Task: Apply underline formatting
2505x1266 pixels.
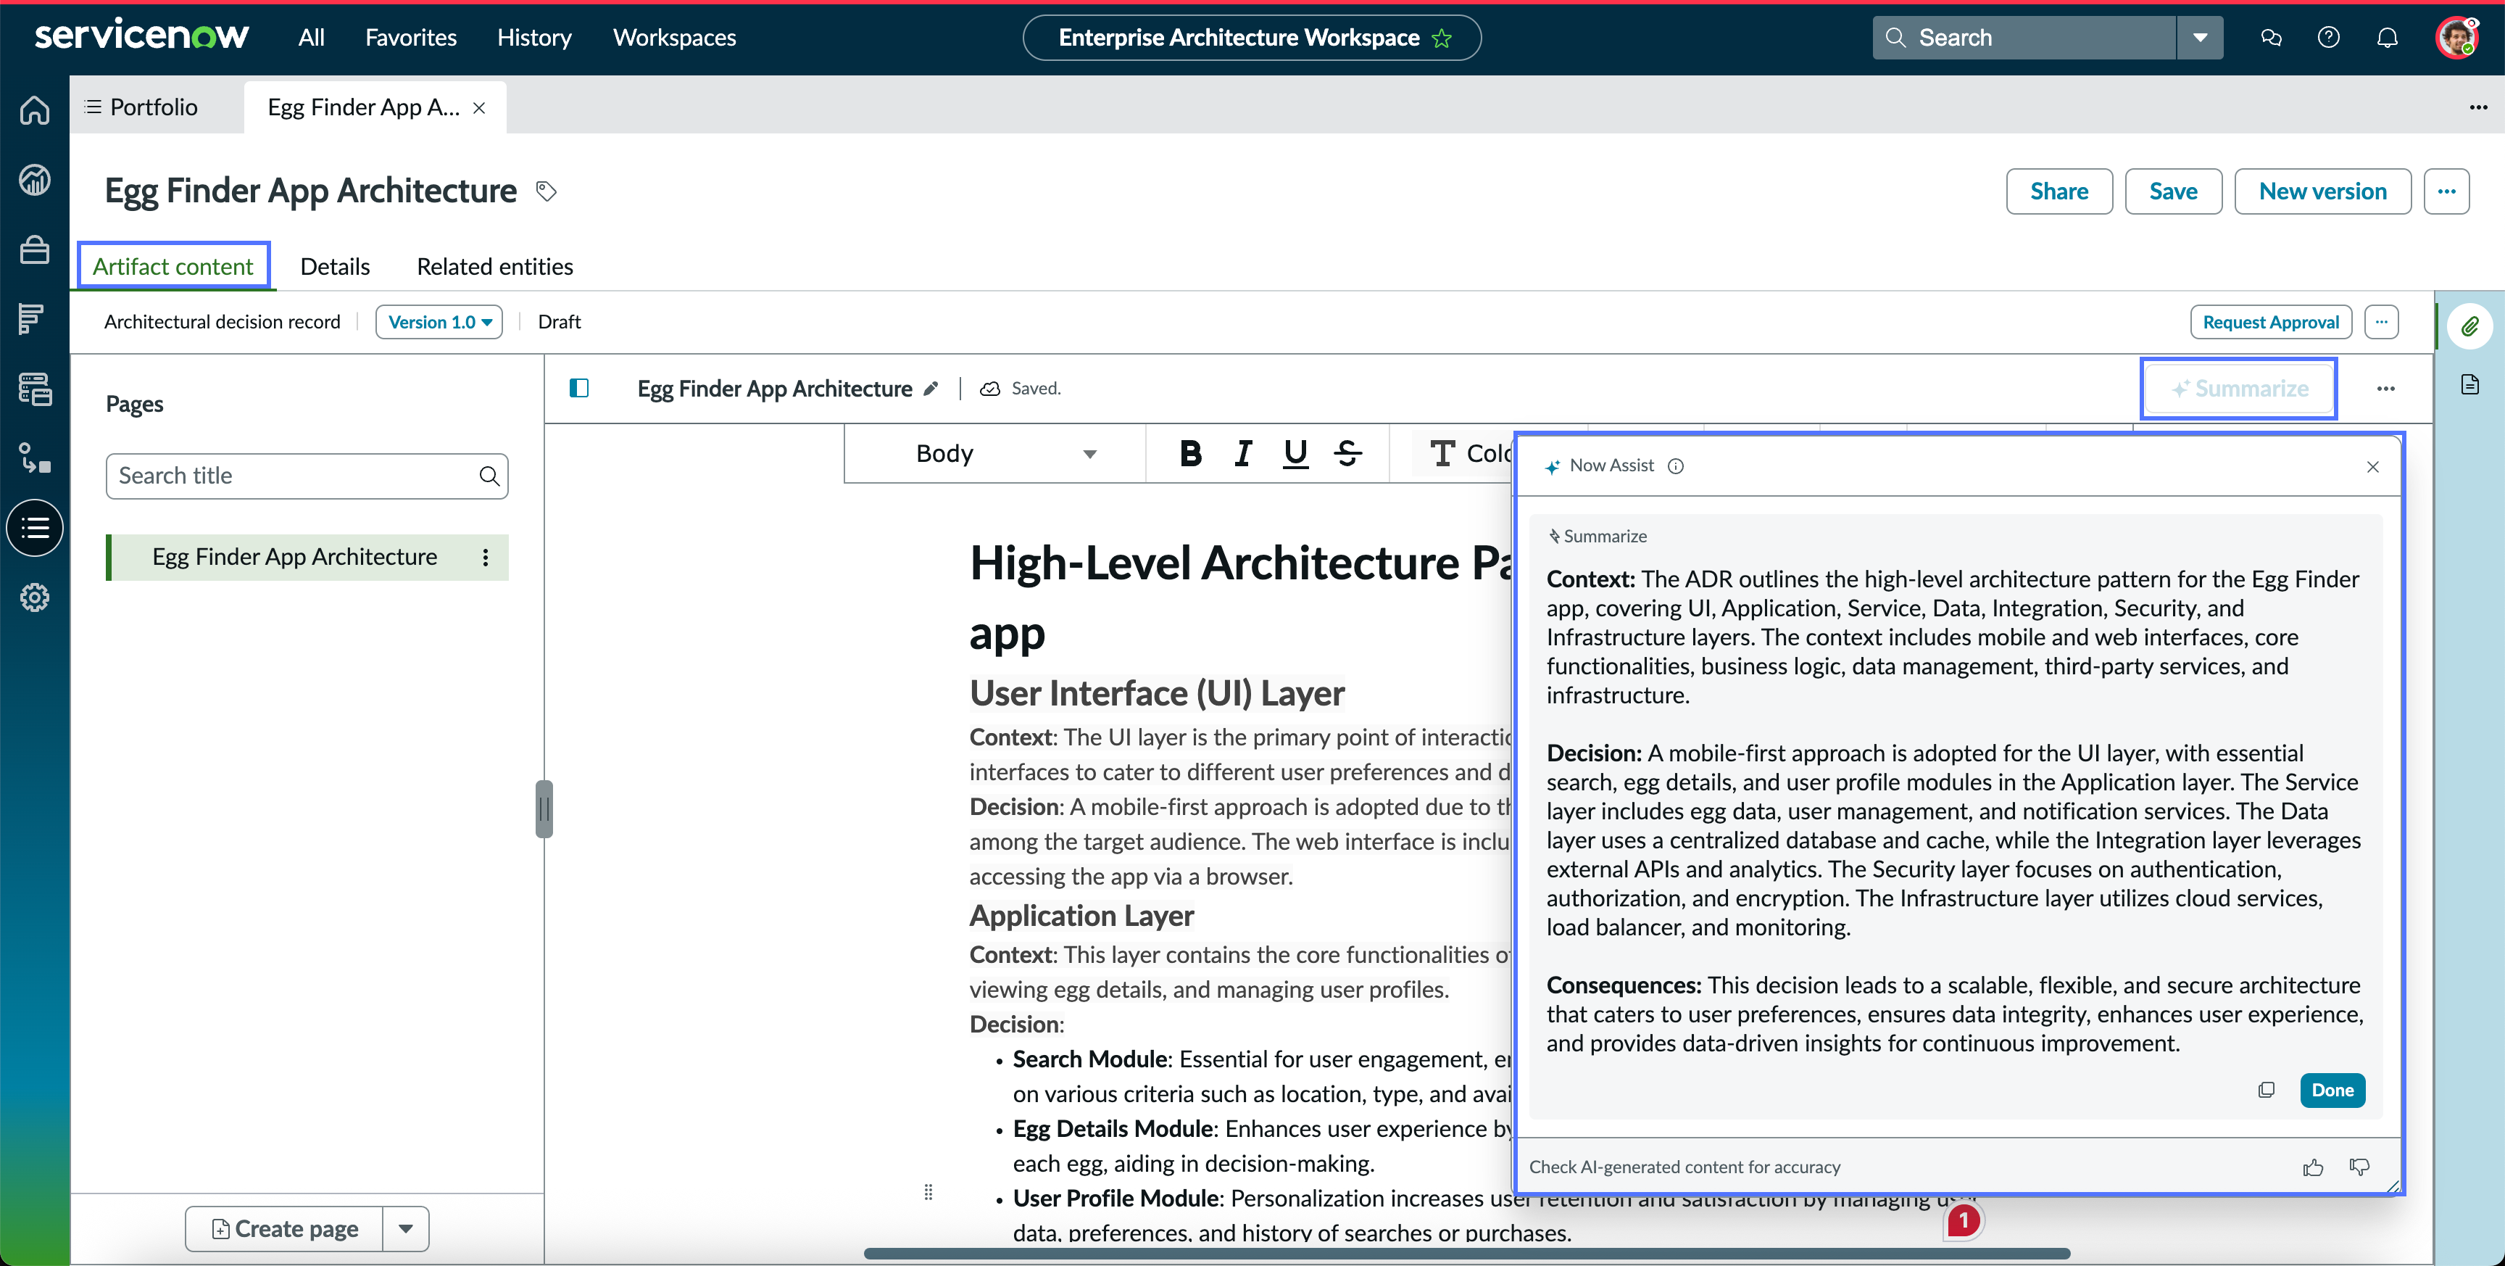Action: pos(1295,453)
